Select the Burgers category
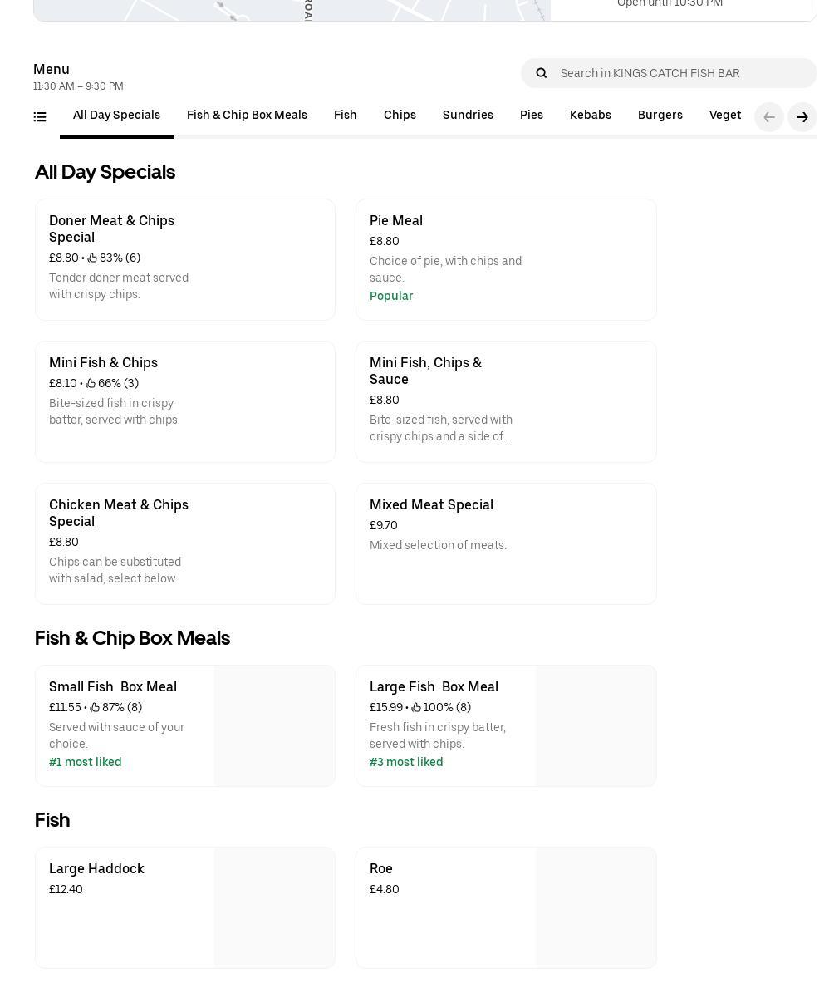The image size is (834, 983). pos(660,115)
